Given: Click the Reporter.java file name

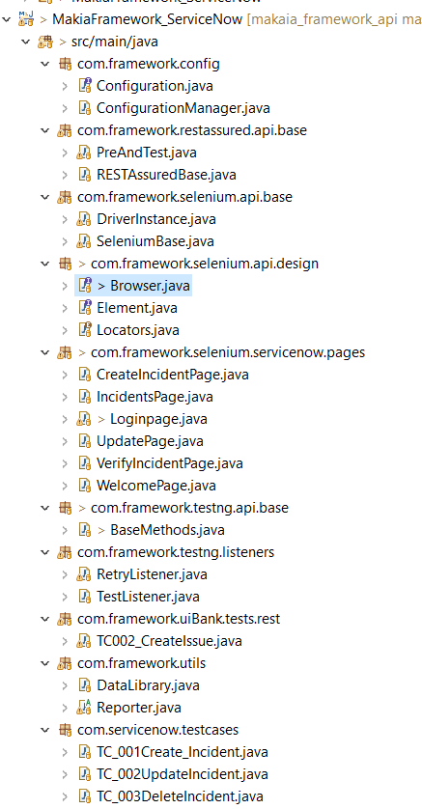Looking at the screenshot, I should (x=139, y=707).
